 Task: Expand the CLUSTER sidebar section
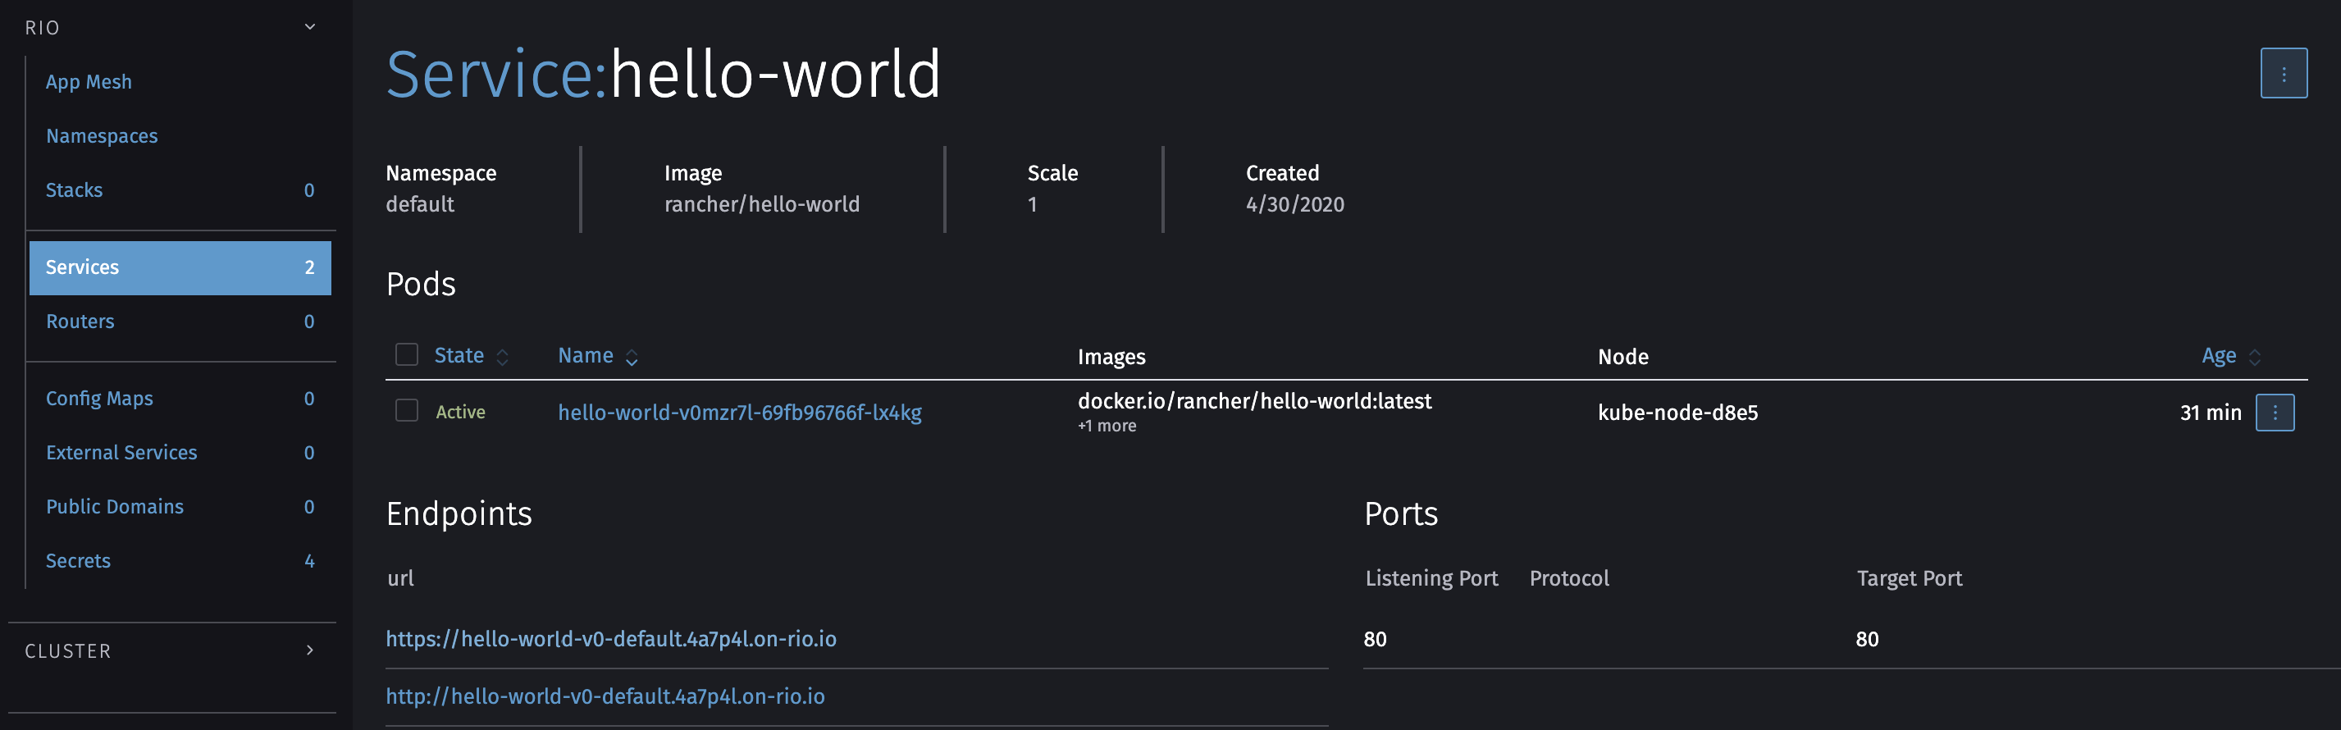pos(310,651)
